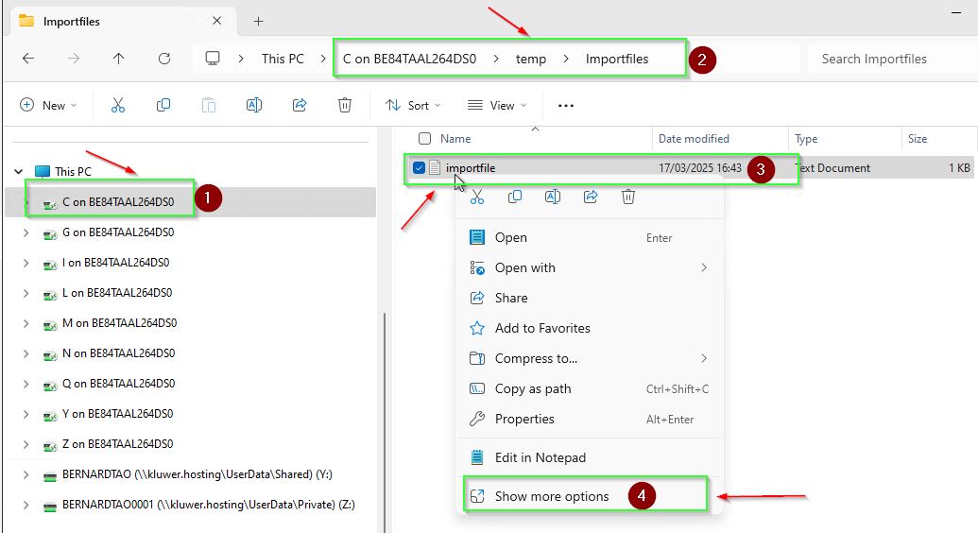Expand G on BE84TAAL264DS0 drive
This screenshot has height=533, width=978.
(x=26, y=232)
